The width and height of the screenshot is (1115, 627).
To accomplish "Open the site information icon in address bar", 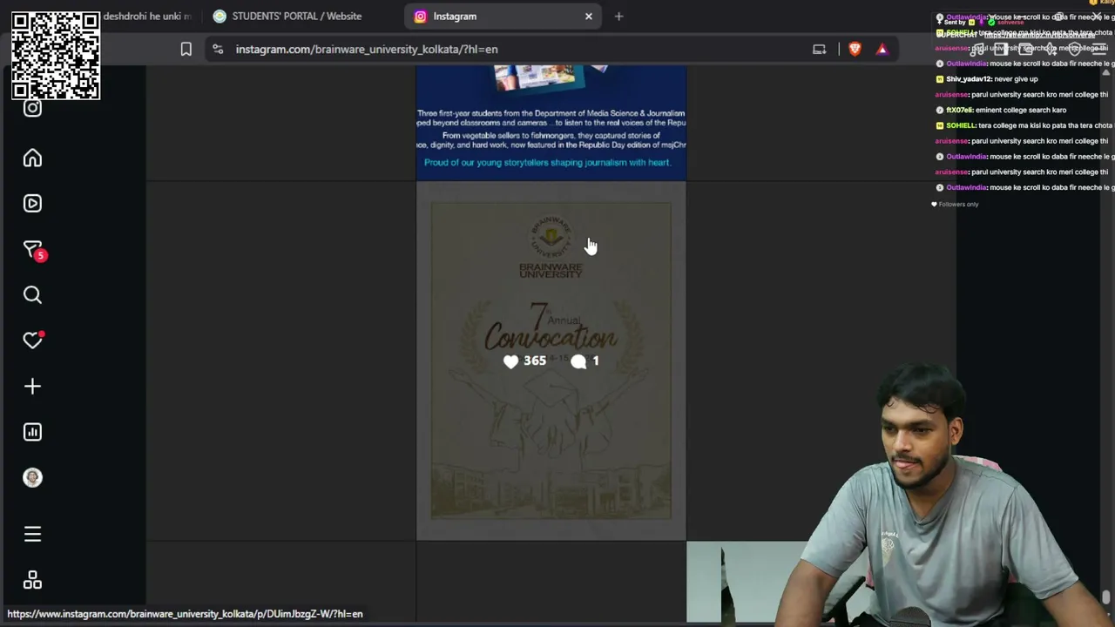I will click(x=218, y=50).
